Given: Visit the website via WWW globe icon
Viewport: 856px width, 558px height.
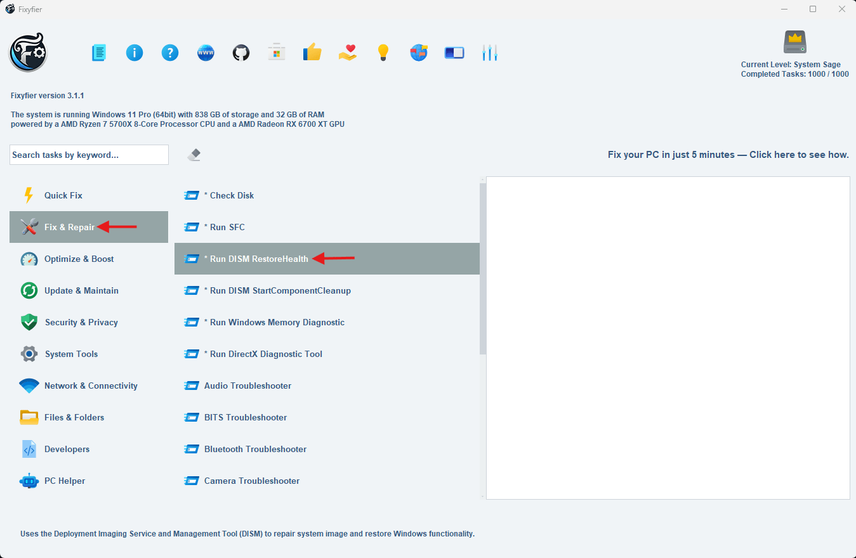Looking at the screenshot, I should 206,53.
